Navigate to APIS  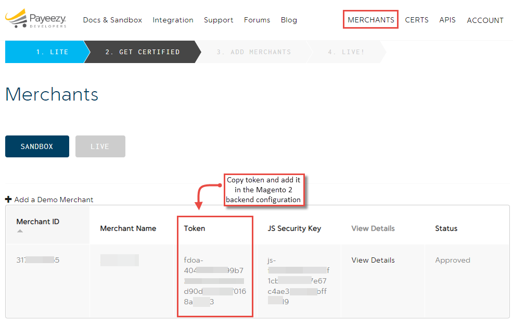click(x=447, y=20)
